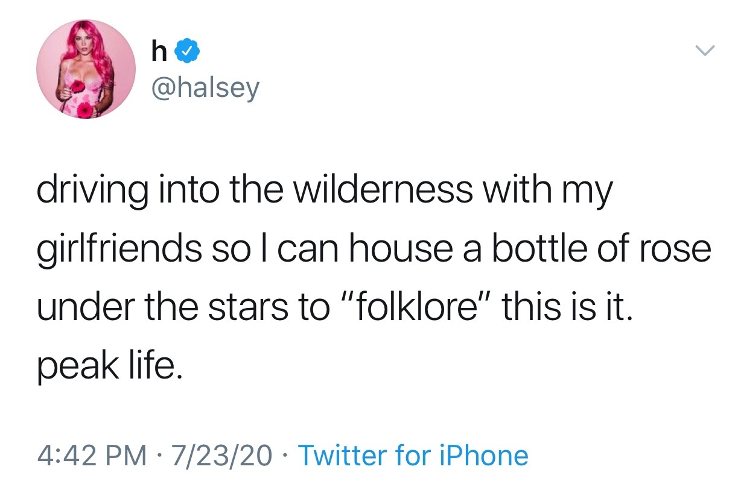The image size is (735, 484).
Task: Open the tweet options chevron menu
Action: [x=704, y=50]
